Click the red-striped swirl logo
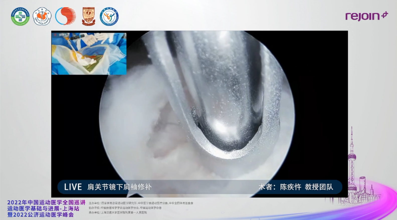The image size is (397, 220). [x=65, y=16]
